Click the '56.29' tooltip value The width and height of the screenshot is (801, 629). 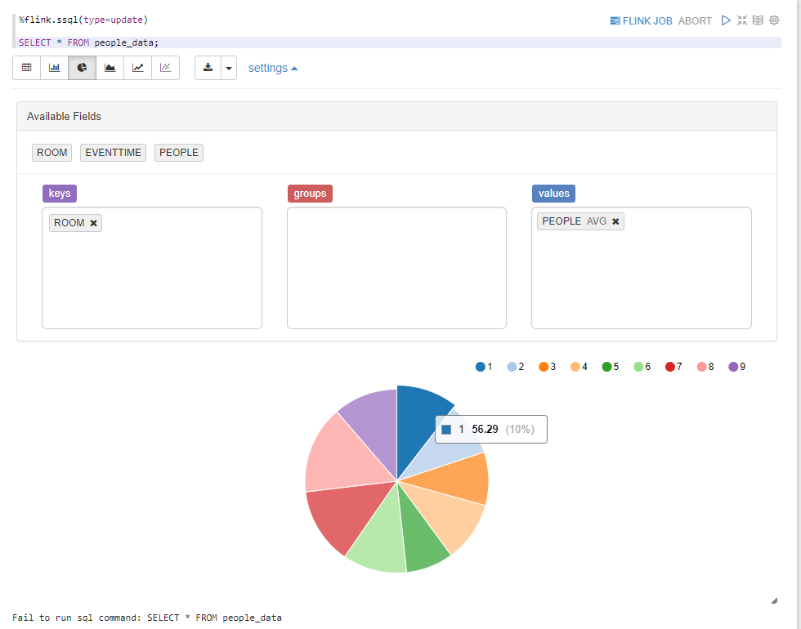tap(485, 429)
